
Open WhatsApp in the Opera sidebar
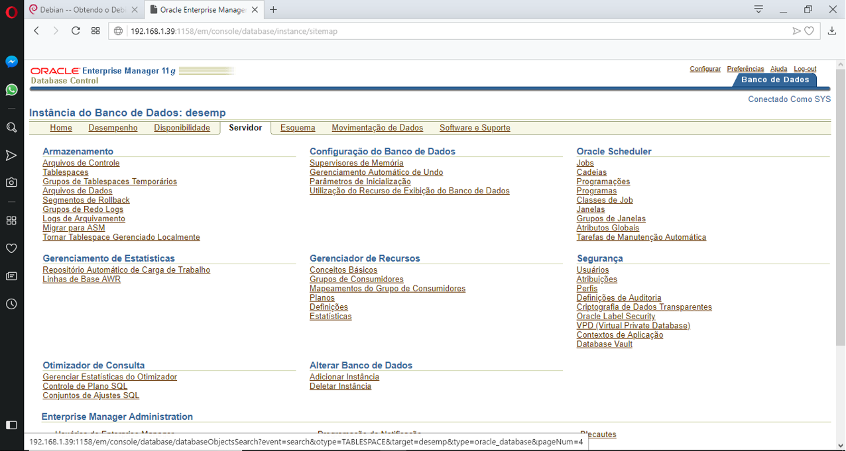(x=11, y=89)
